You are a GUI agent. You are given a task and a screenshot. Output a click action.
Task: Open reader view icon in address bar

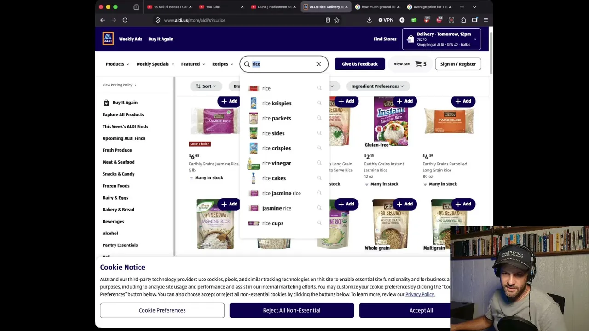[x=328, y=20]
